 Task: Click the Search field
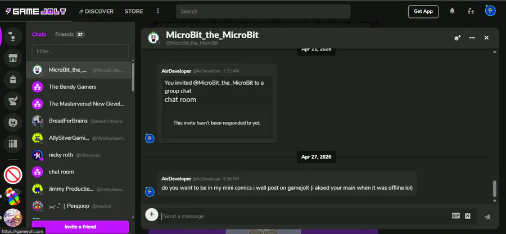[263, 11]
